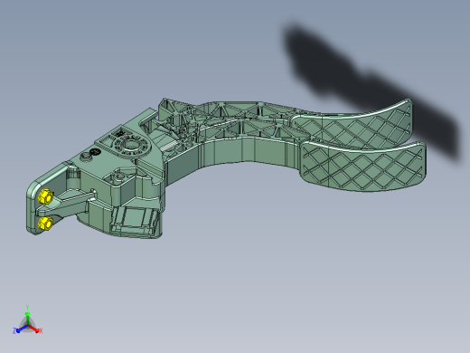470x353 pixels.
Task: Select the upper yellow hex nut
Action: coord(45,196)
